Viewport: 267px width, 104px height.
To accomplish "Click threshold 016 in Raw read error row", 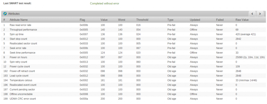I will point(138,25).
